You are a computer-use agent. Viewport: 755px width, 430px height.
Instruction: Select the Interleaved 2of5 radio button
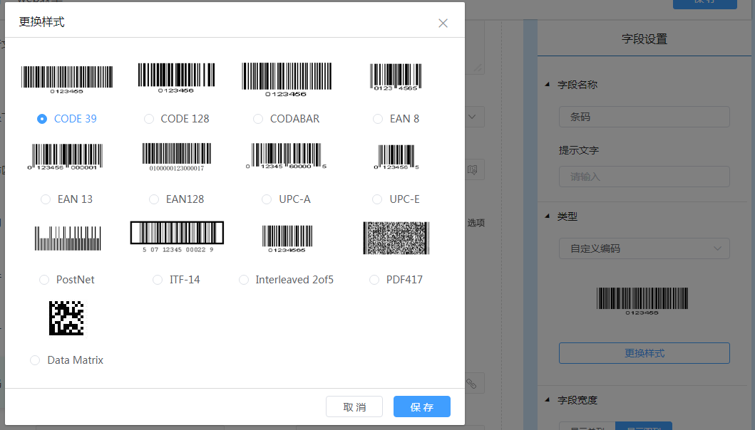tap(244, 280)
